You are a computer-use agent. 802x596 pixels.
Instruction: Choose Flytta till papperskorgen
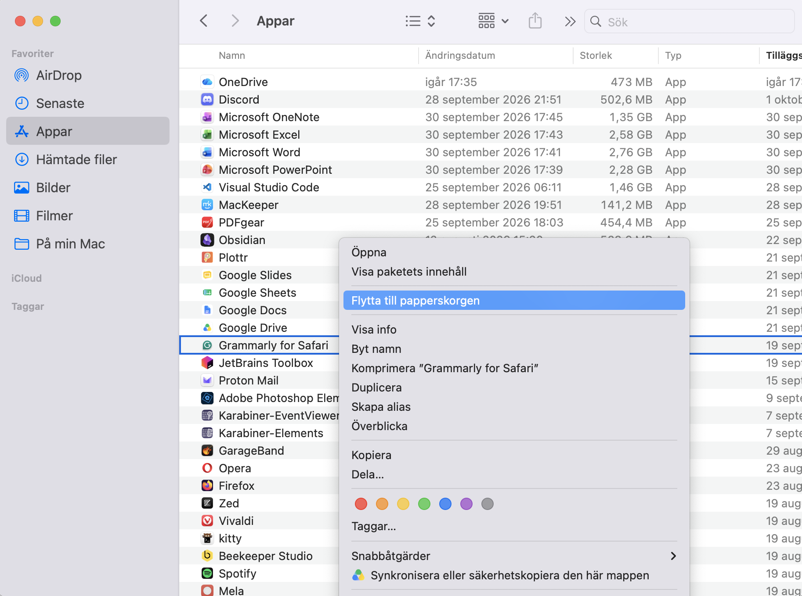point(514,301)
